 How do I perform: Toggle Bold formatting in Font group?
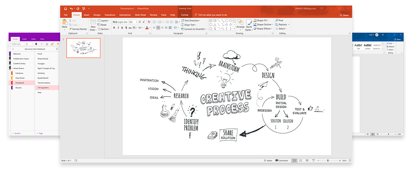tap(114, 28)
